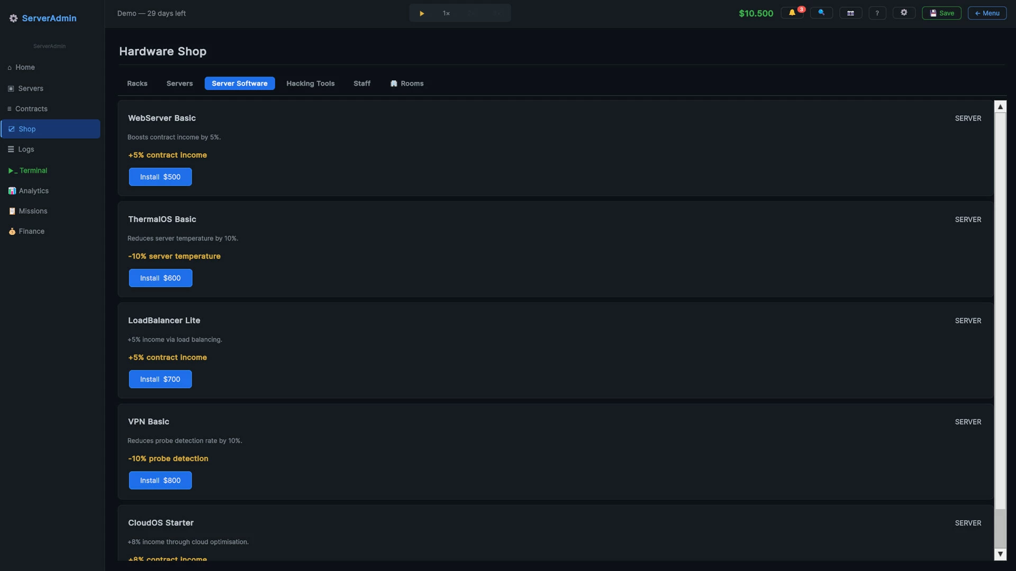The image size is (1016, 571).
Task: Install LoadBalancer Lite for $700
Action: point(160,380)
